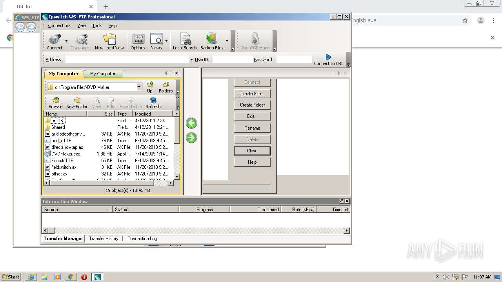Close the Information Window
This screenshot has width=502, height=282.
click(x=347, y=201)
